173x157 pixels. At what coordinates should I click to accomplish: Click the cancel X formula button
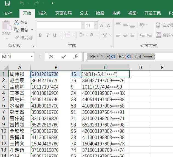[51, 57]
